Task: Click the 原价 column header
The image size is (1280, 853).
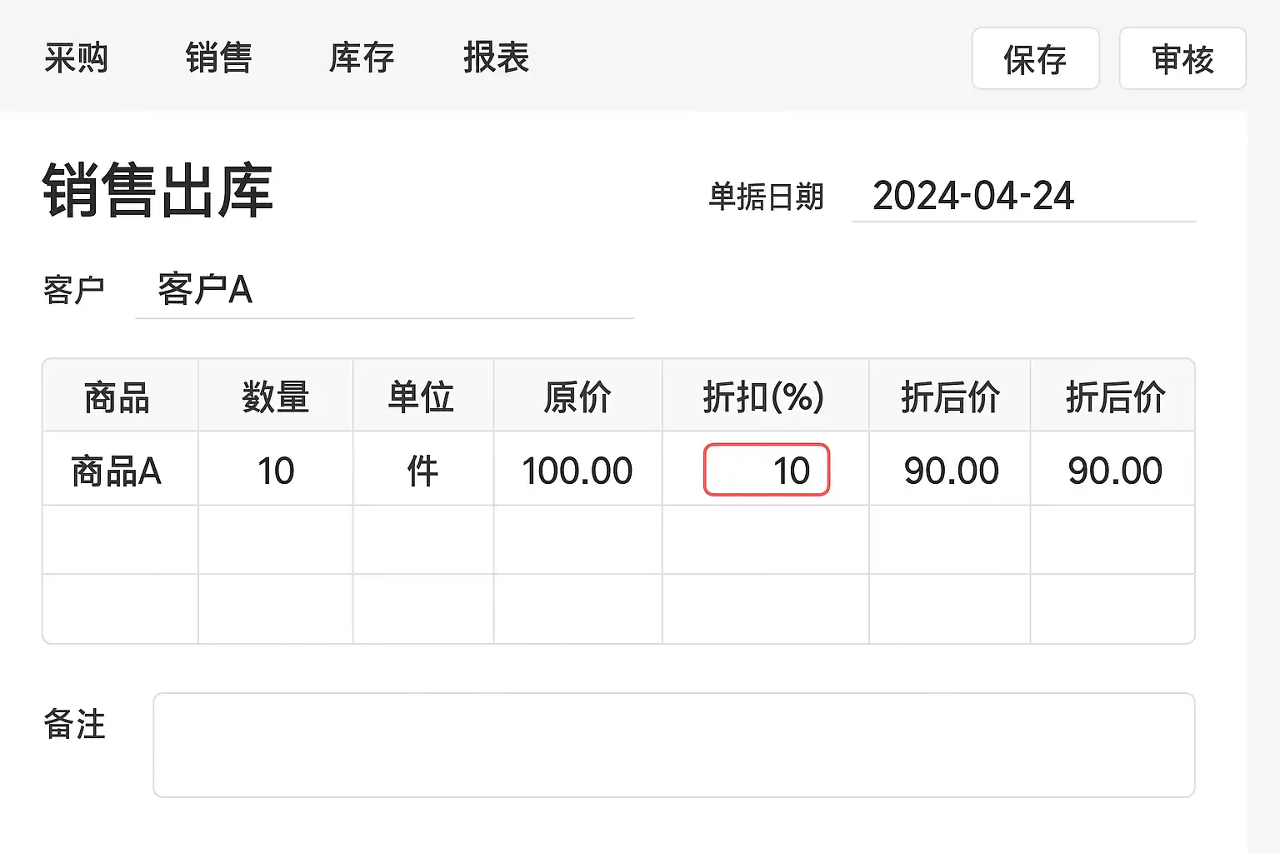Action: click(577, 397)
